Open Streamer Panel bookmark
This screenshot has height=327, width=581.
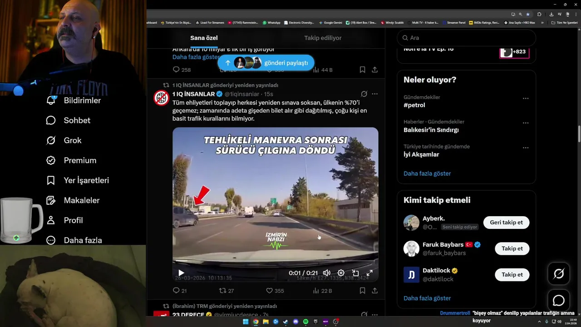tap(453, 22)
